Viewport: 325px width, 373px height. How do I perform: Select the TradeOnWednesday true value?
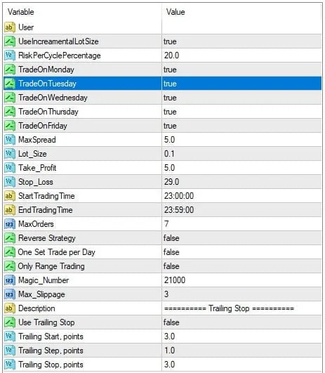click(170, 98)
